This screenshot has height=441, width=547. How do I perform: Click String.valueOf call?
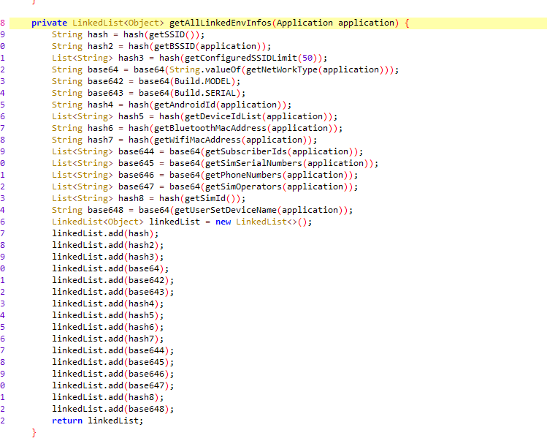pos(205,70)
